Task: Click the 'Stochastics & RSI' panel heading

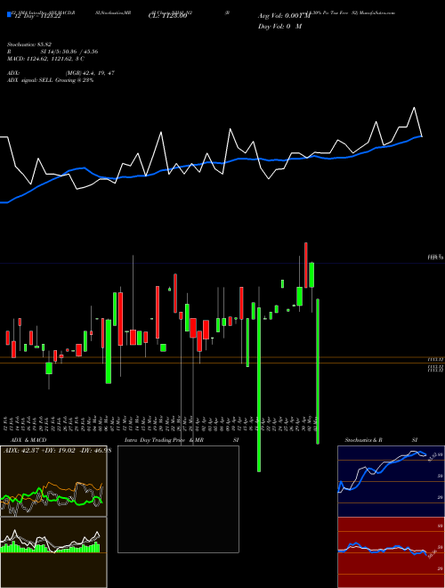Action: (x=381, y=440)
